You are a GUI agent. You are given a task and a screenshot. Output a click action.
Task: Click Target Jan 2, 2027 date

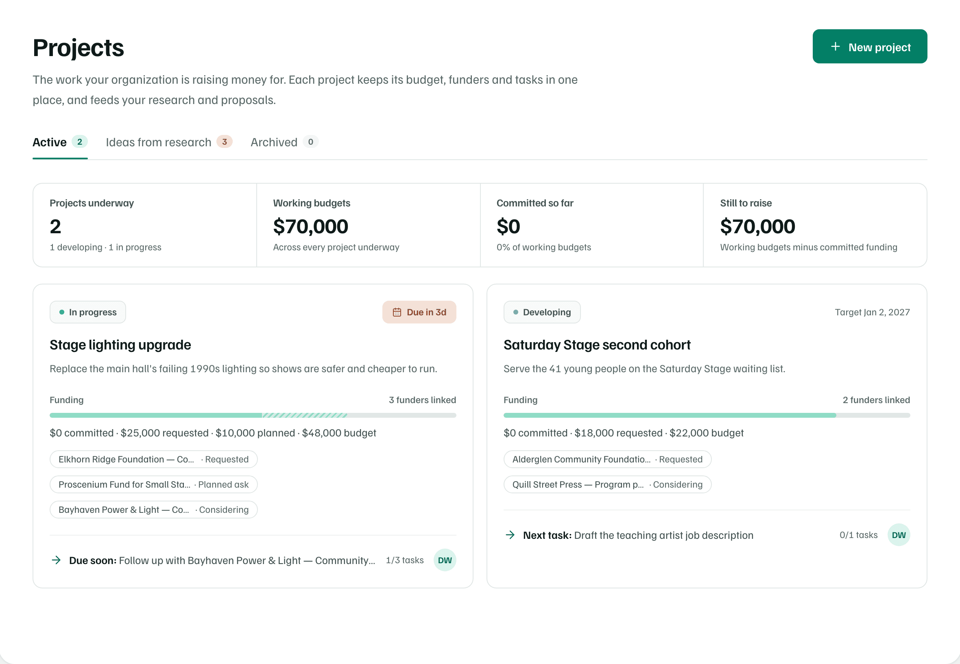click(872, 312)
